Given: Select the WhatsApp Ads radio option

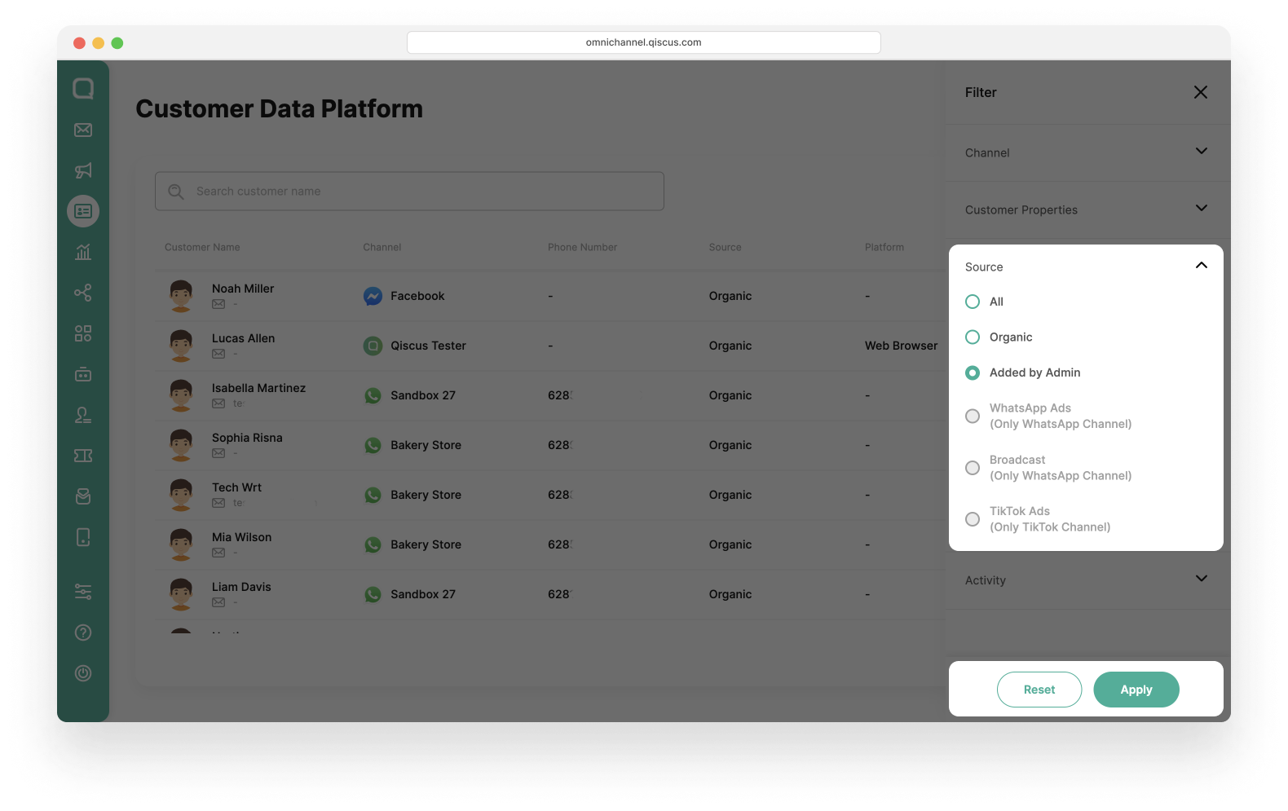Looking at the screenshot, I should [973, 416].
